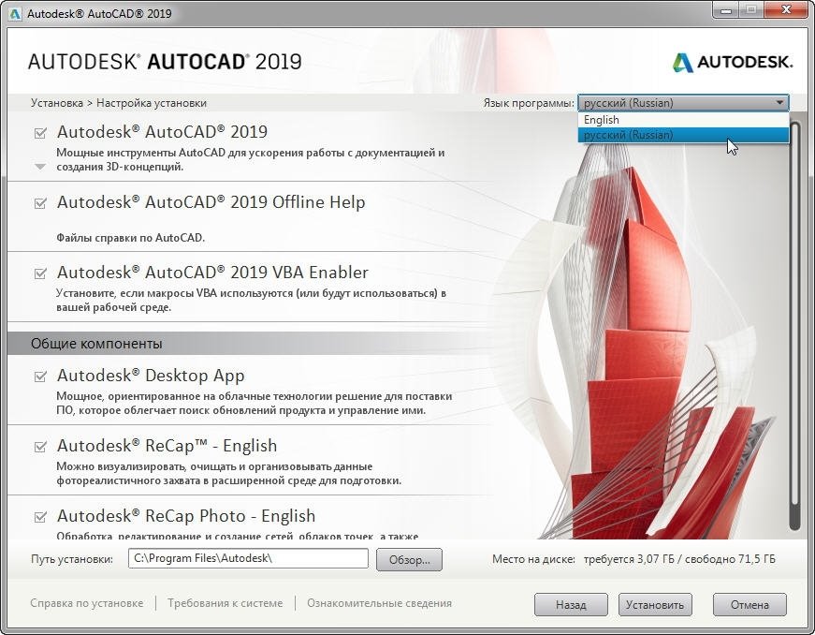
Task: Select the Autodesk ReCap Photo - English title
Action: tap(186, 515)
